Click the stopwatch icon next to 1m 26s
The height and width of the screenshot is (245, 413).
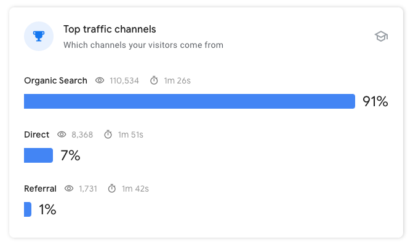pyautogui.click(x=154, y=80)
